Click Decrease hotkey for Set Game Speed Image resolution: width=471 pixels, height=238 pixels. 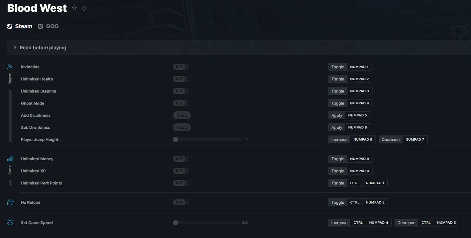406,223
